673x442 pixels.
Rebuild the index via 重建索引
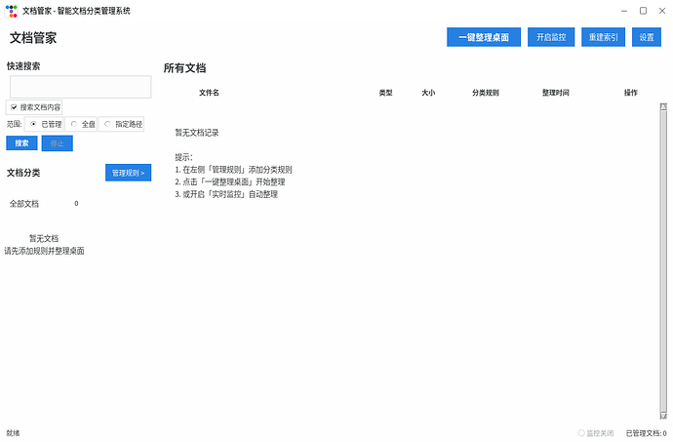click(604, 37)
